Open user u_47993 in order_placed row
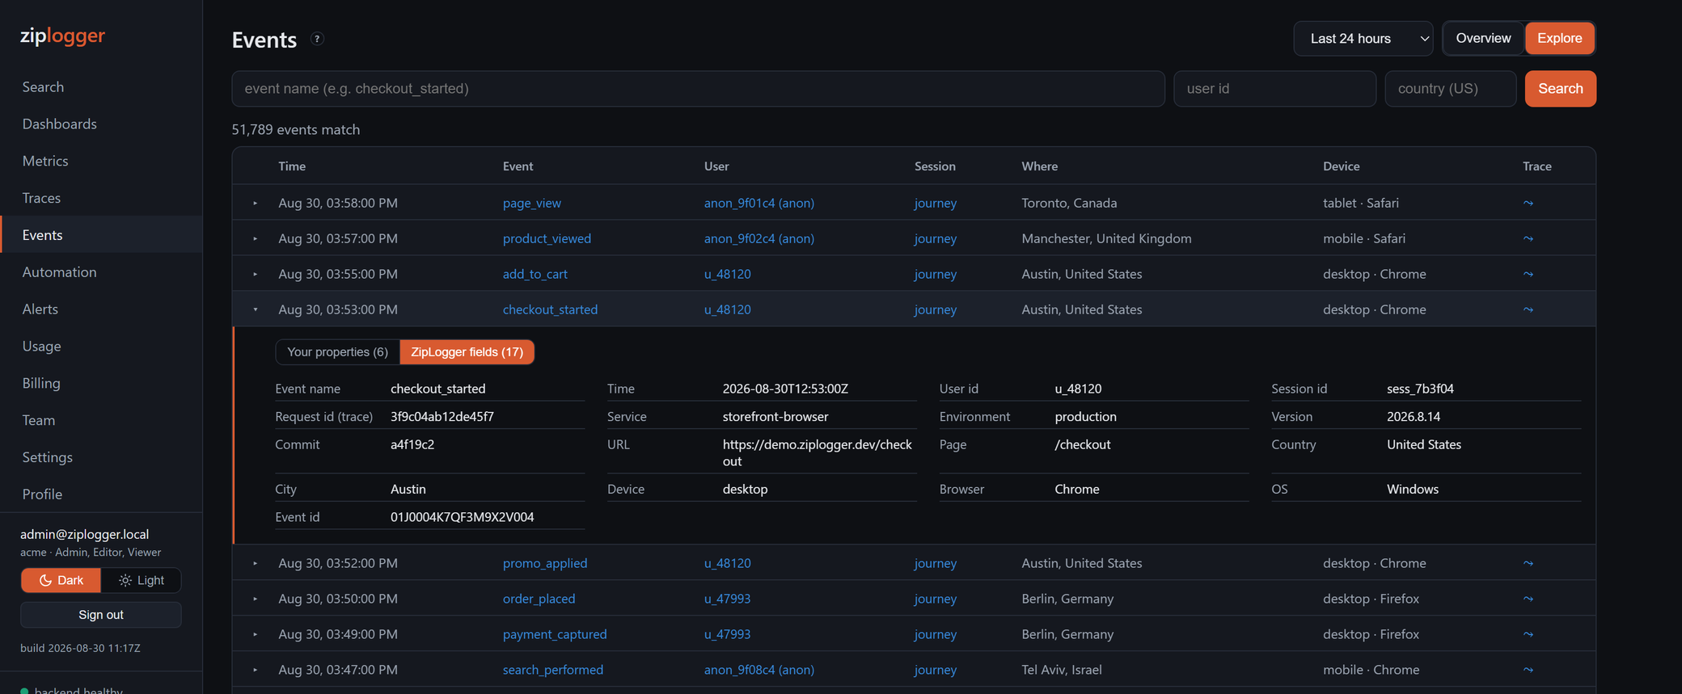Screen dimensions: 1682x694 [727, 599]
